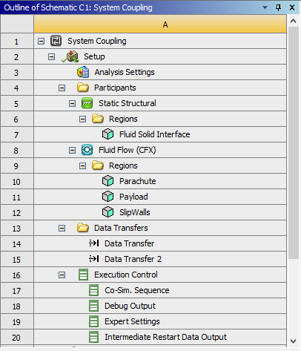
Task: Collapse the System Coupling root node
Action: (x=41, y=41)
